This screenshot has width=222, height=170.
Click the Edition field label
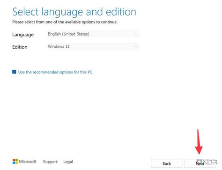pyautogui.click(x=20, y=47)
